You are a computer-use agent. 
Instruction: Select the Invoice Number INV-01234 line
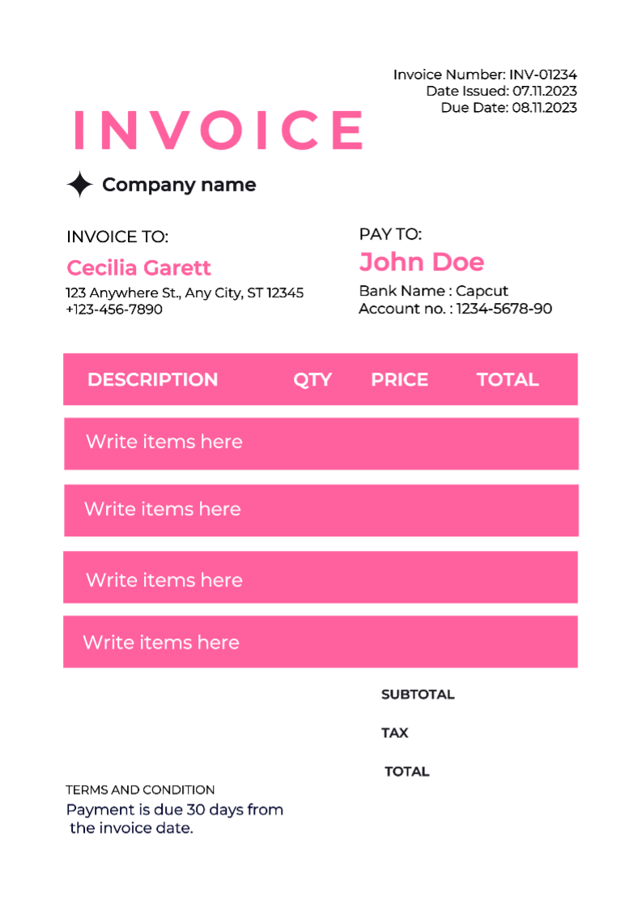[485, 75]
